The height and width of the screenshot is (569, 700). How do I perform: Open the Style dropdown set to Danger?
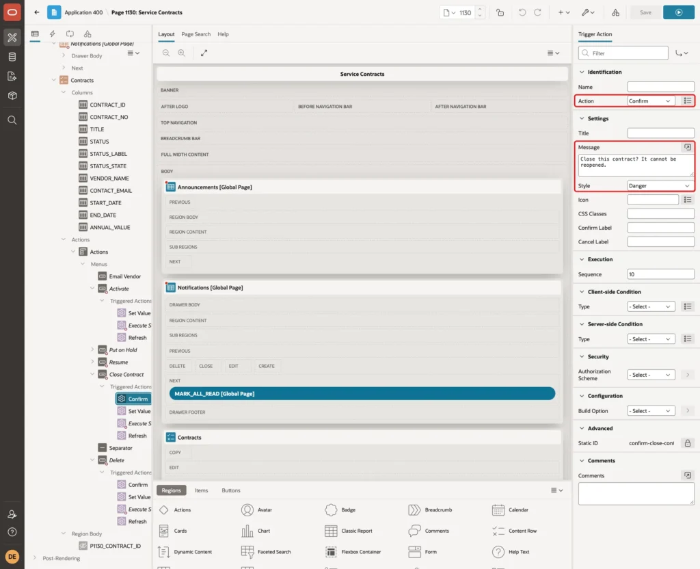point(660,186)
